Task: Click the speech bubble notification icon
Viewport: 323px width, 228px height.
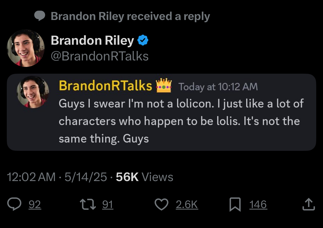Action: (40, 16)
